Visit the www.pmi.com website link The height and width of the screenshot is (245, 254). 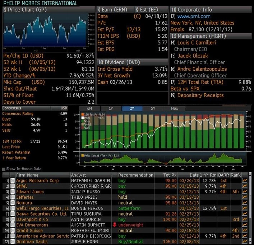[194, 17]
